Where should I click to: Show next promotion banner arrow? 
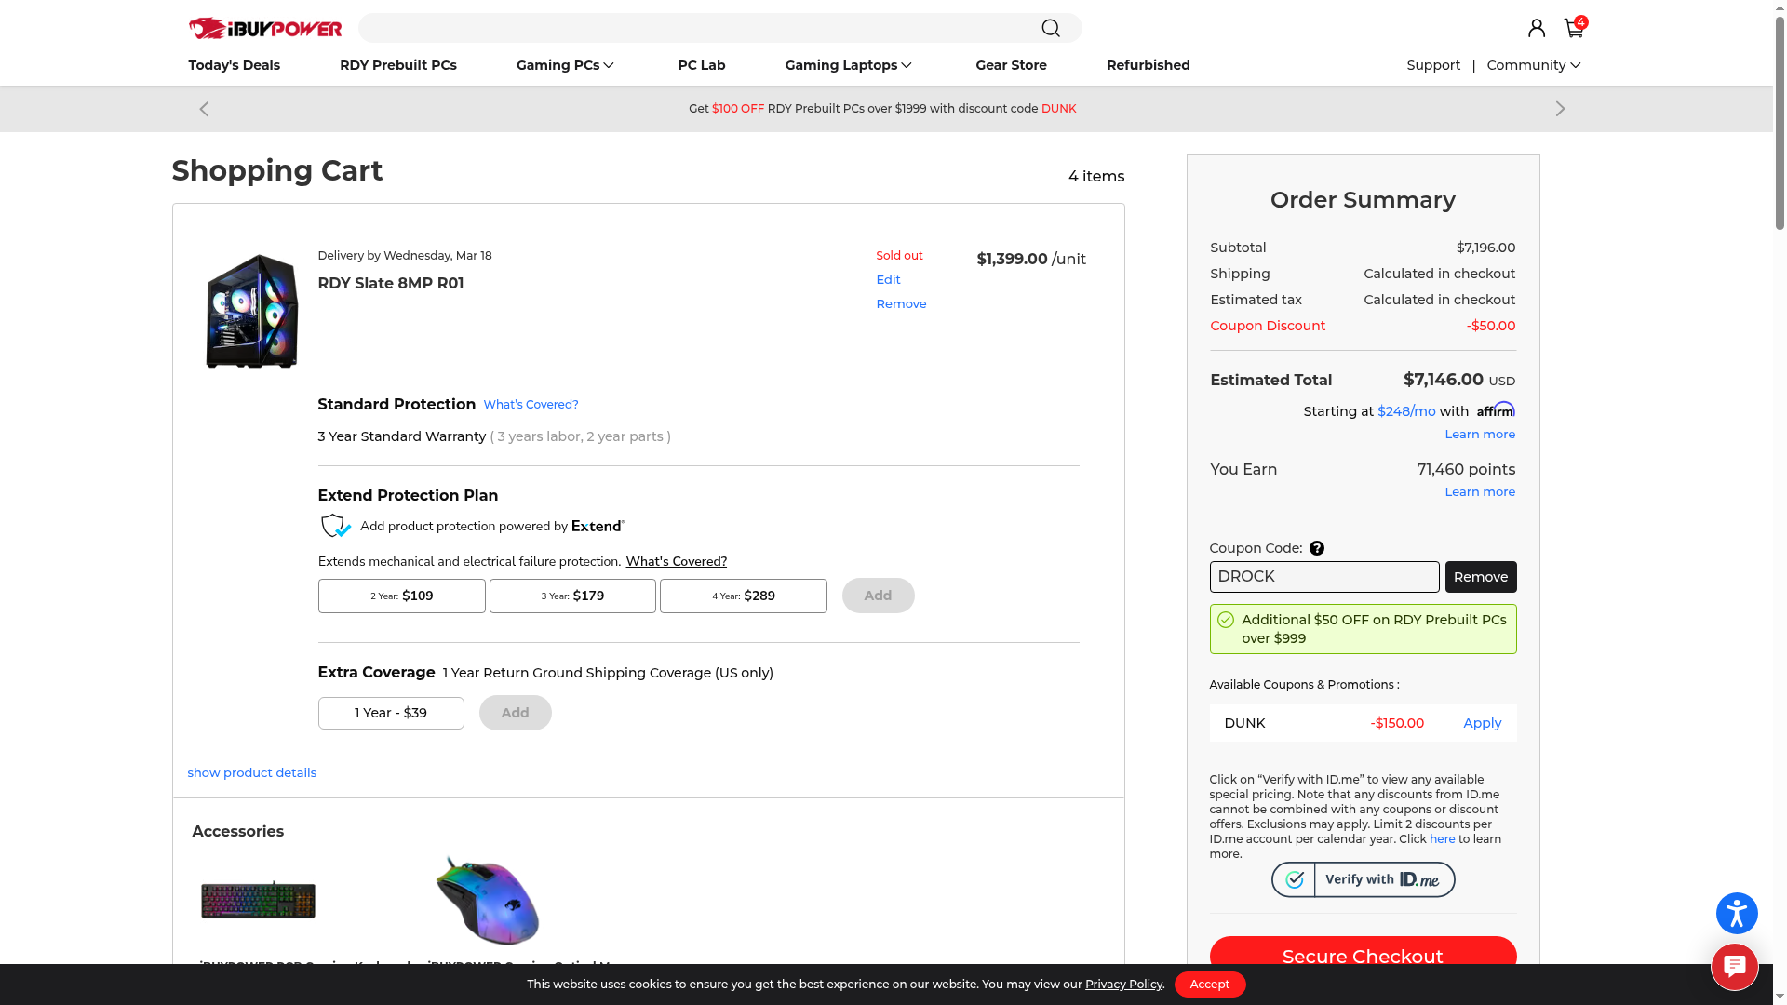(1560, 109)
